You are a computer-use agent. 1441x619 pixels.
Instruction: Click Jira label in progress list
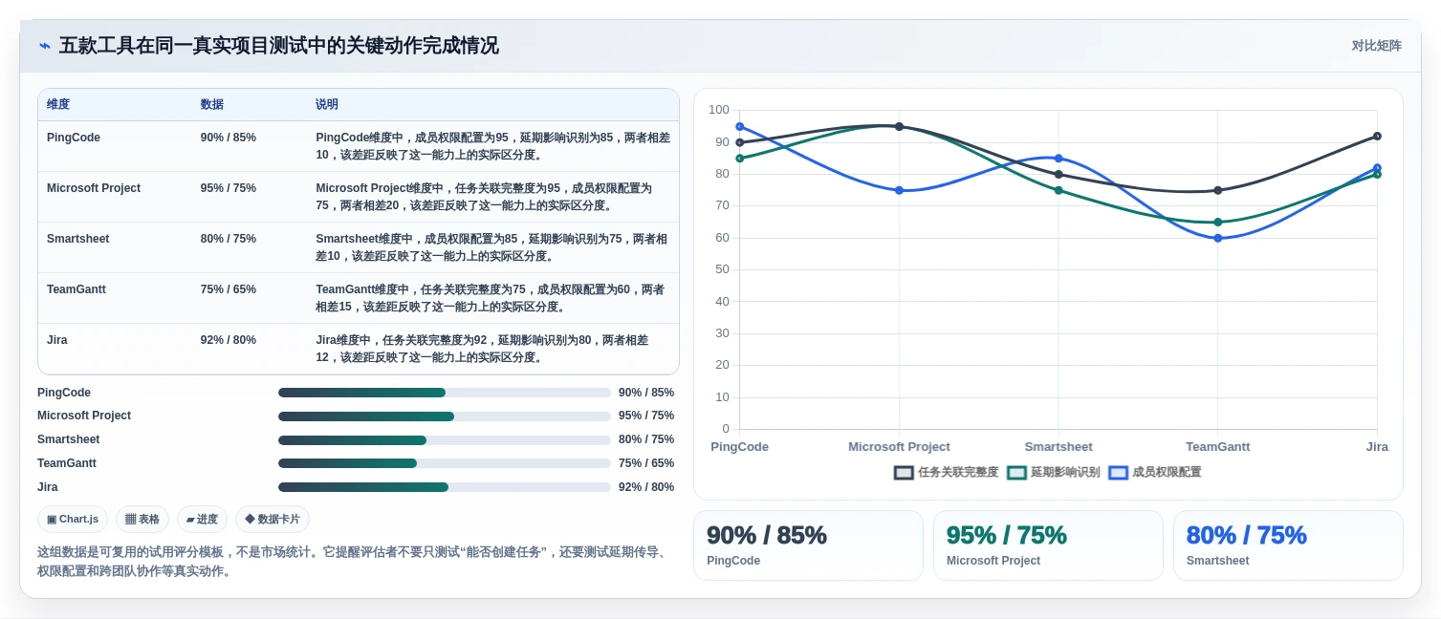click(x=48, y=487)
